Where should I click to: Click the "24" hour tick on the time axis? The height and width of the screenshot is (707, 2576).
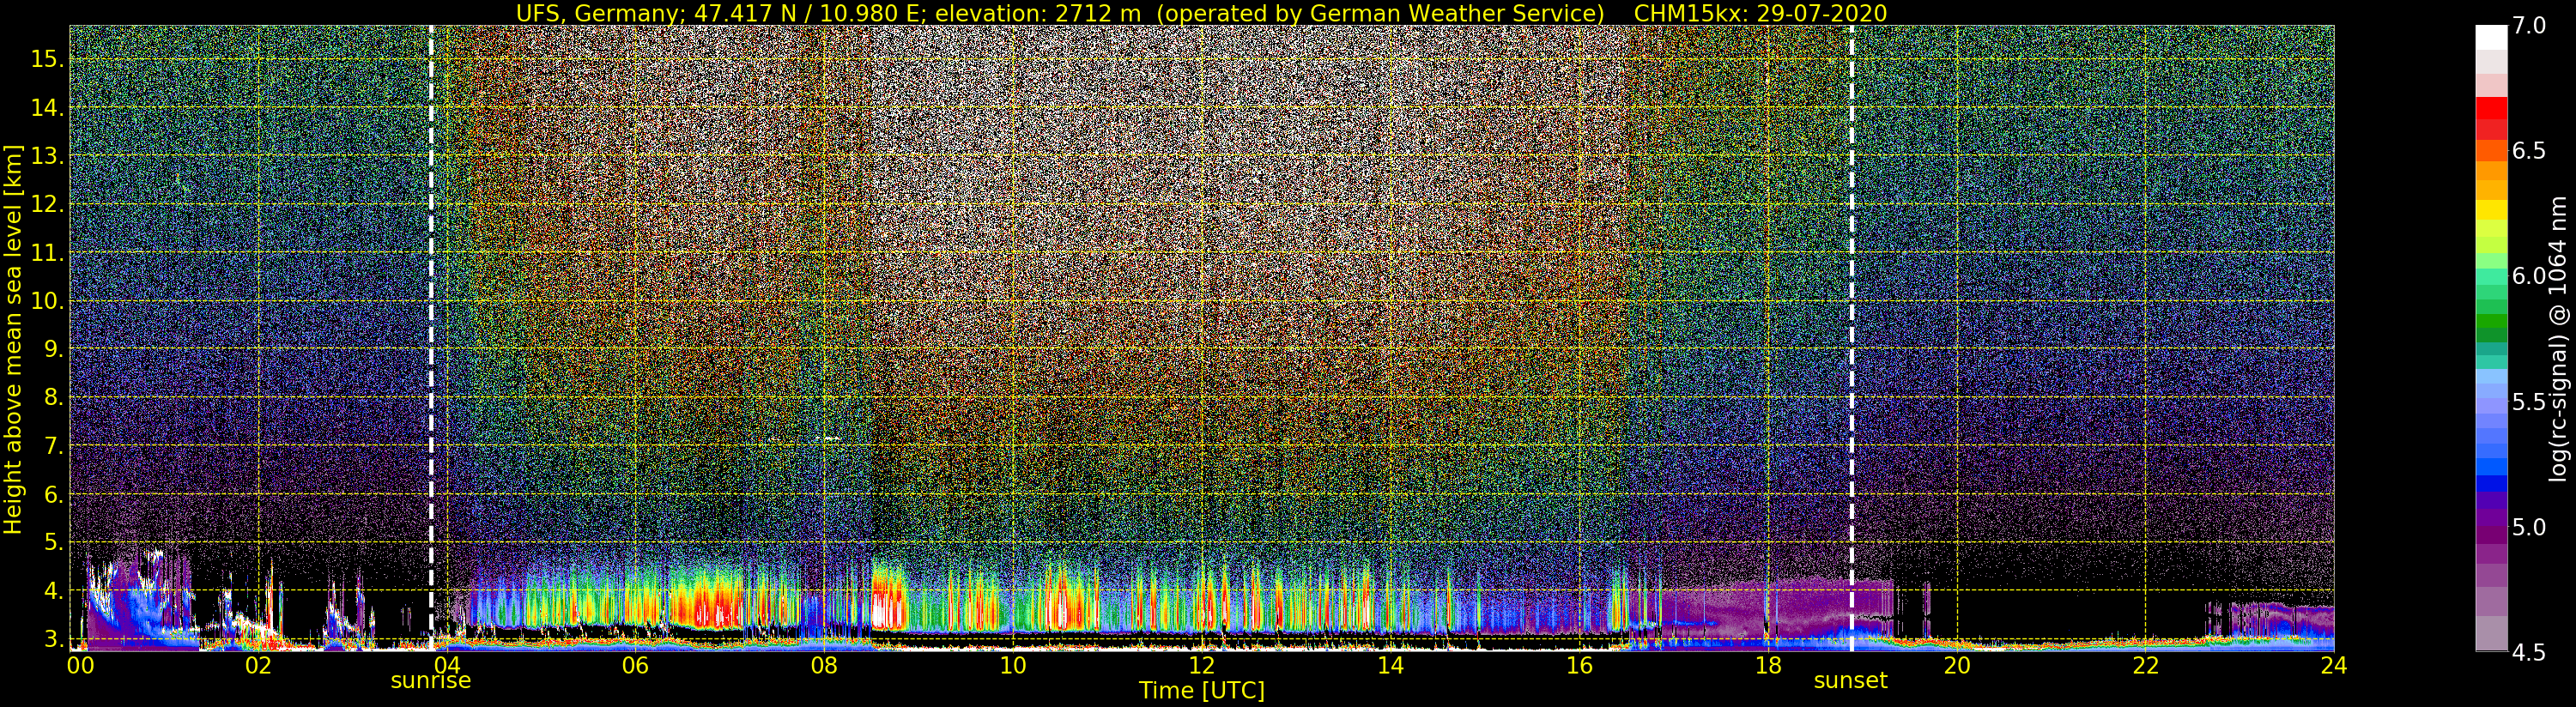click(2334, 664)
